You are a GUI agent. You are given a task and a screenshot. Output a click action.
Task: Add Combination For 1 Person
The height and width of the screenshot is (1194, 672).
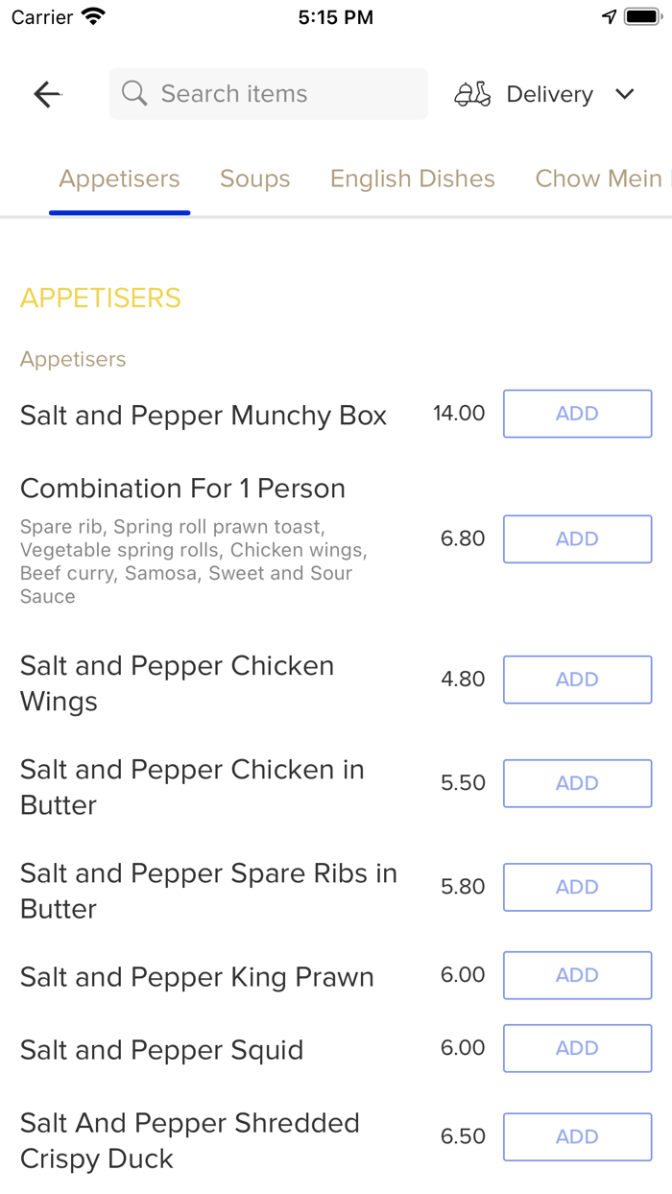tap(577, 539)
